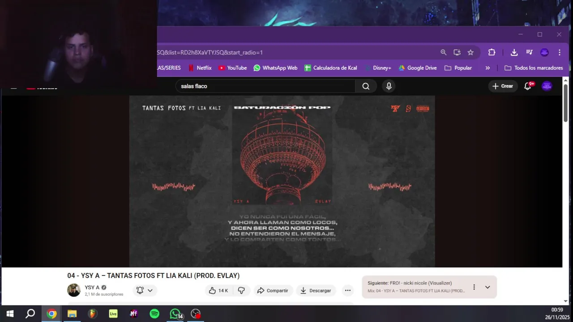This screenshot has width=573, height=322.
Task: Click the search magnifier button beside search box
Action: [366, 86]
